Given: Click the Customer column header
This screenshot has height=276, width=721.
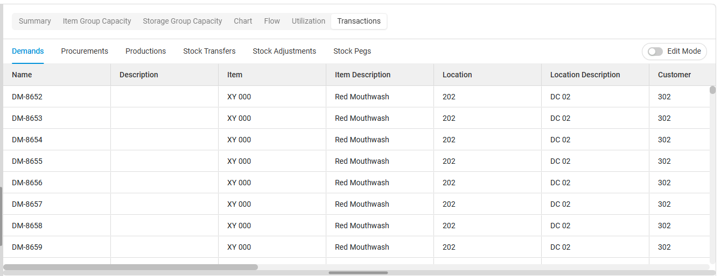Looking at the screenshot, I should pyautogui.click(x=680, y=75).
